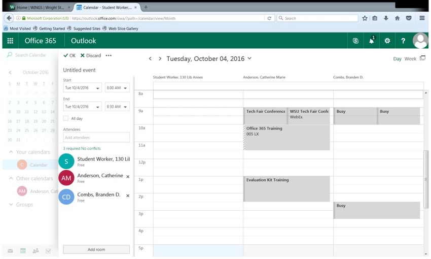
Task: Expand the Groups section
Action: 11,205
